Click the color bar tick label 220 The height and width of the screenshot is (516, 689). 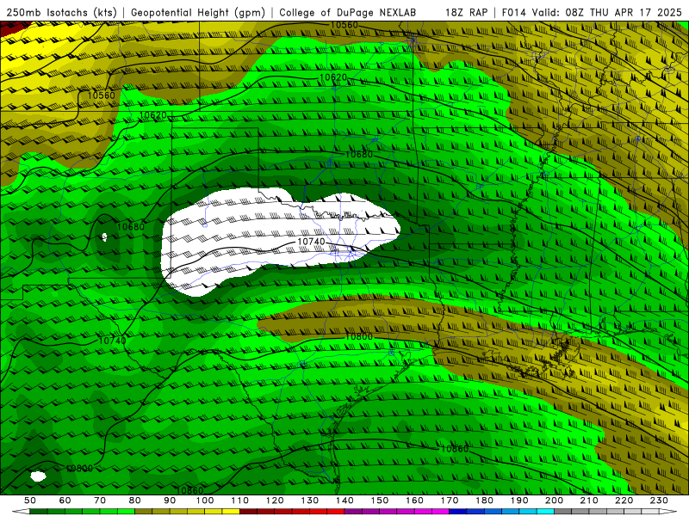(x=624, y=501)
